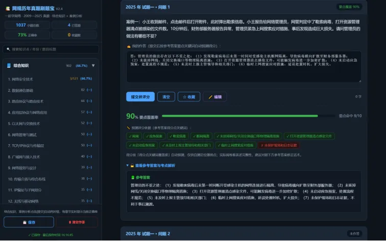Open chapter 9. 网络规划与设计

pos(50,168)
